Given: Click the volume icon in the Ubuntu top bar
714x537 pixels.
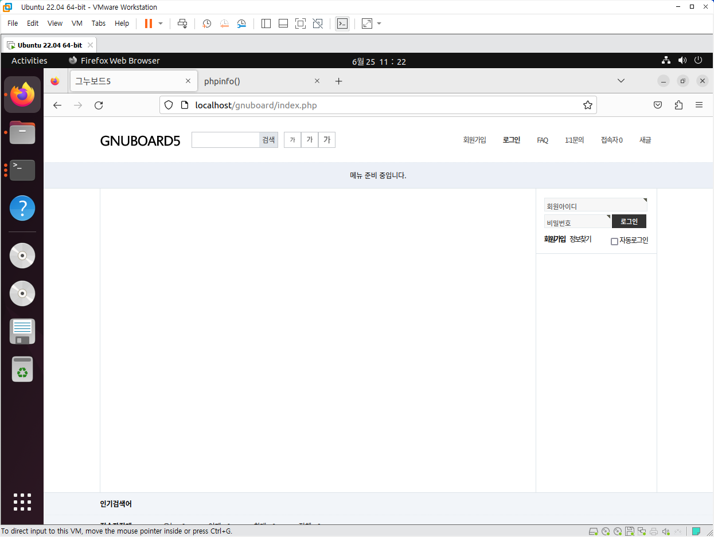Looking at the screenshot, I should (682, 60).
